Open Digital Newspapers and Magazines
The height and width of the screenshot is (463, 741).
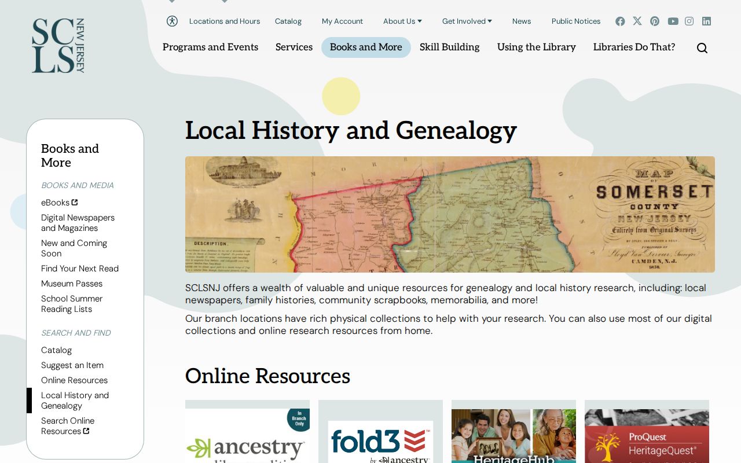[78, 223]
